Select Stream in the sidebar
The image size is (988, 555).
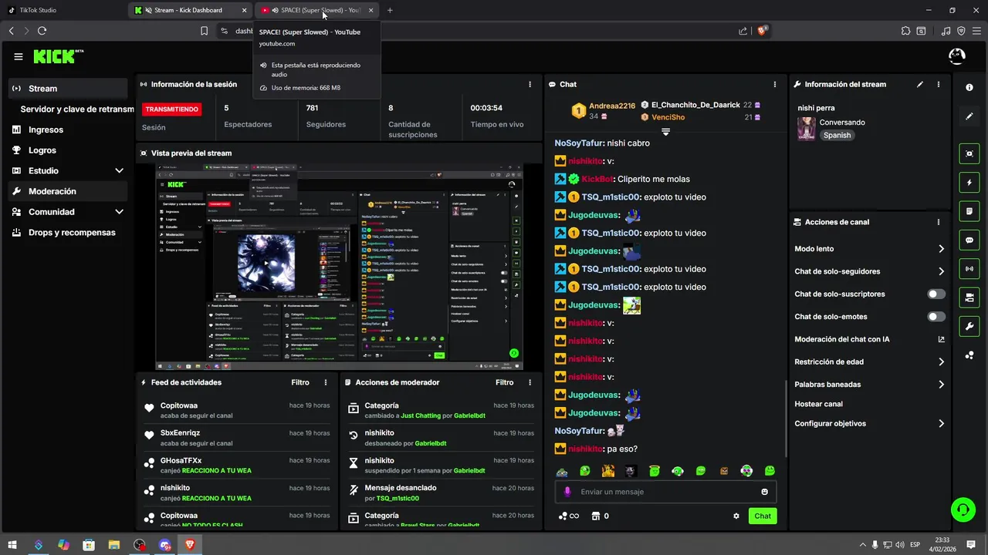[68, 89]
